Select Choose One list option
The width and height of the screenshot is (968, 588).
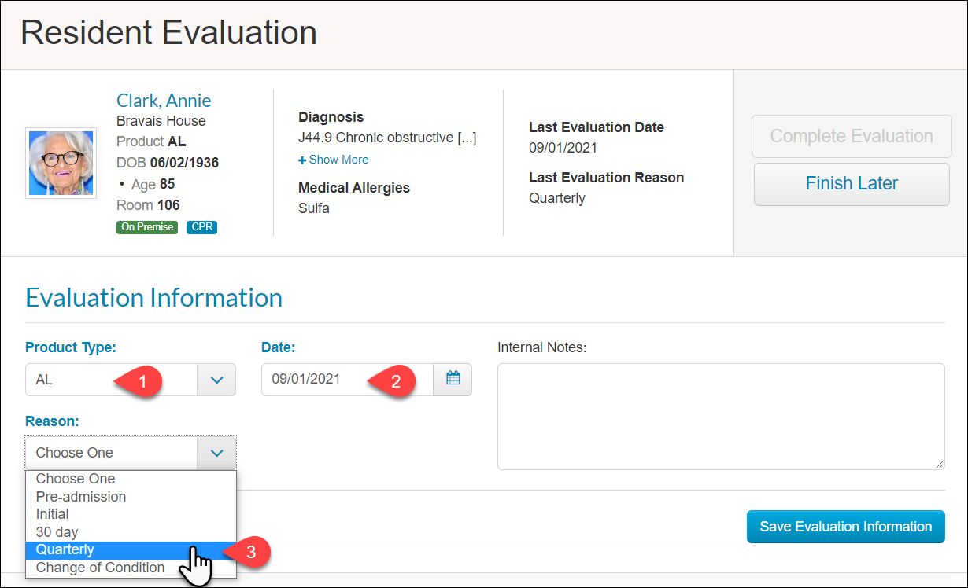[131, 479]
